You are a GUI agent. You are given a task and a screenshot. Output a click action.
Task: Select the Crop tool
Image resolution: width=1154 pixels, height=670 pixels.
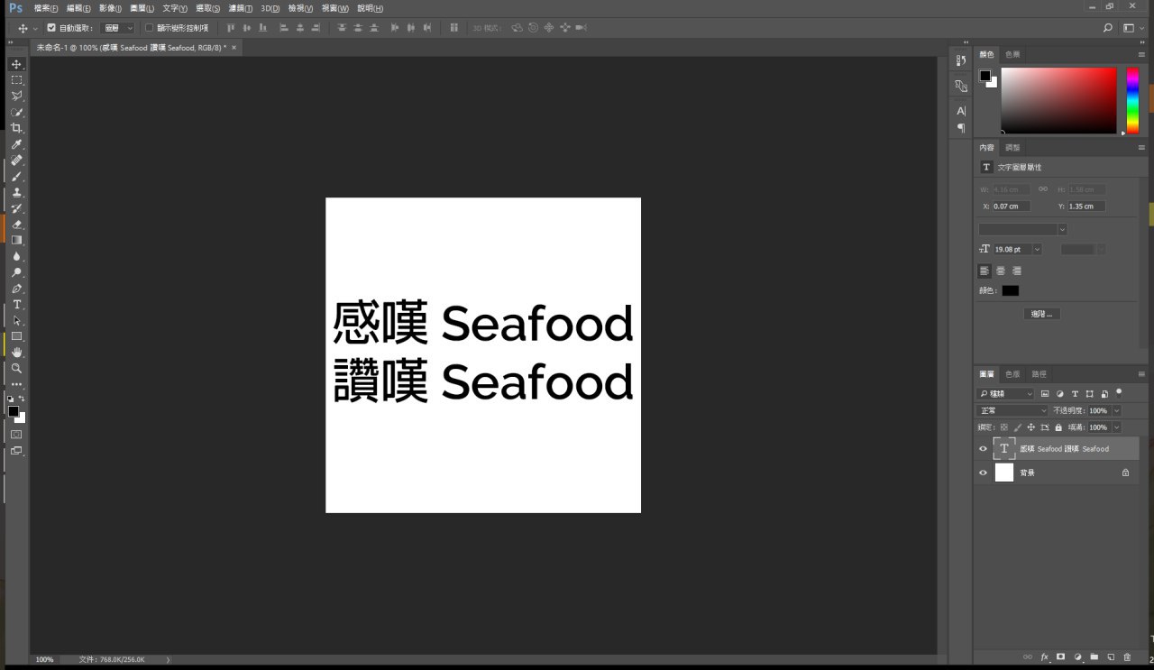pyautogui.click(x=16, y=128)
